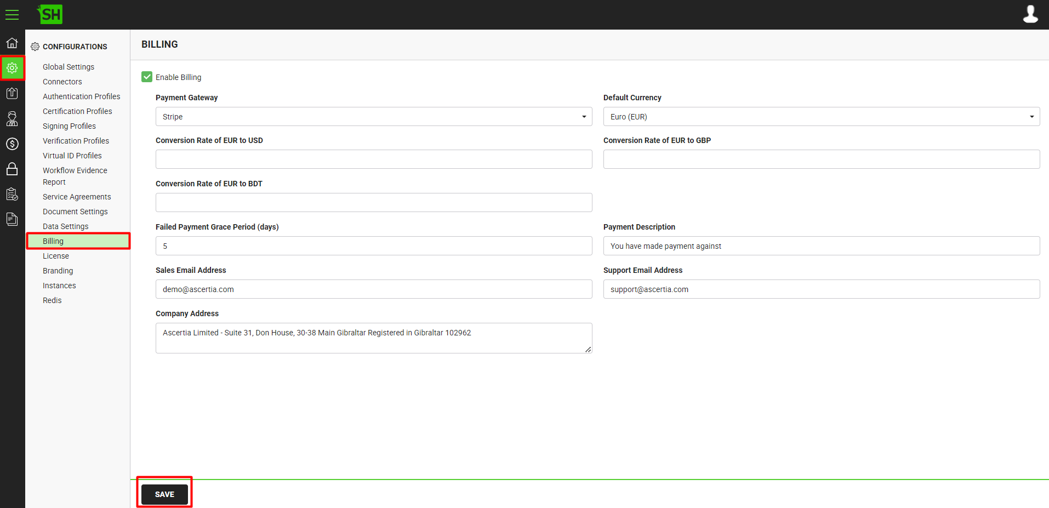Open the padlock access control sidebar icon
The image size is (1049, 508).
coord(12,169)
